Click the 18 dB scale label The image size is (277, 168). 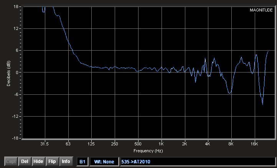(16, 7)
